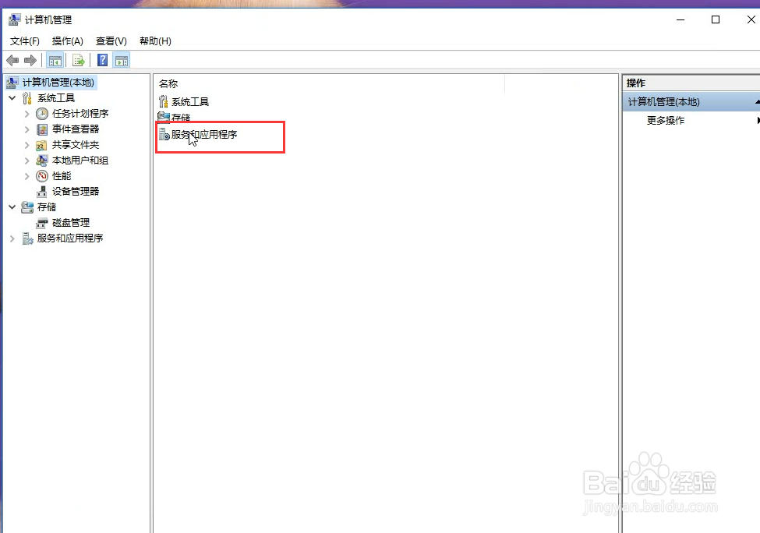Collapse the 系统工具 tree node
The image size is (760, 533).
coord(12,98)
